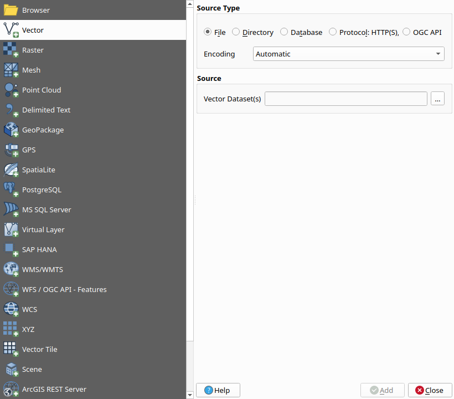Choose the Virtual Layer icon
The image size is (454, 399).
pyautogui.click(x=11, y=229)
